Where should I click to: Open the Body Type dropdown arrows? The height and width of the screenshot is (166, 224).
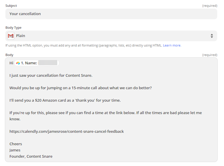click(212, 36)
